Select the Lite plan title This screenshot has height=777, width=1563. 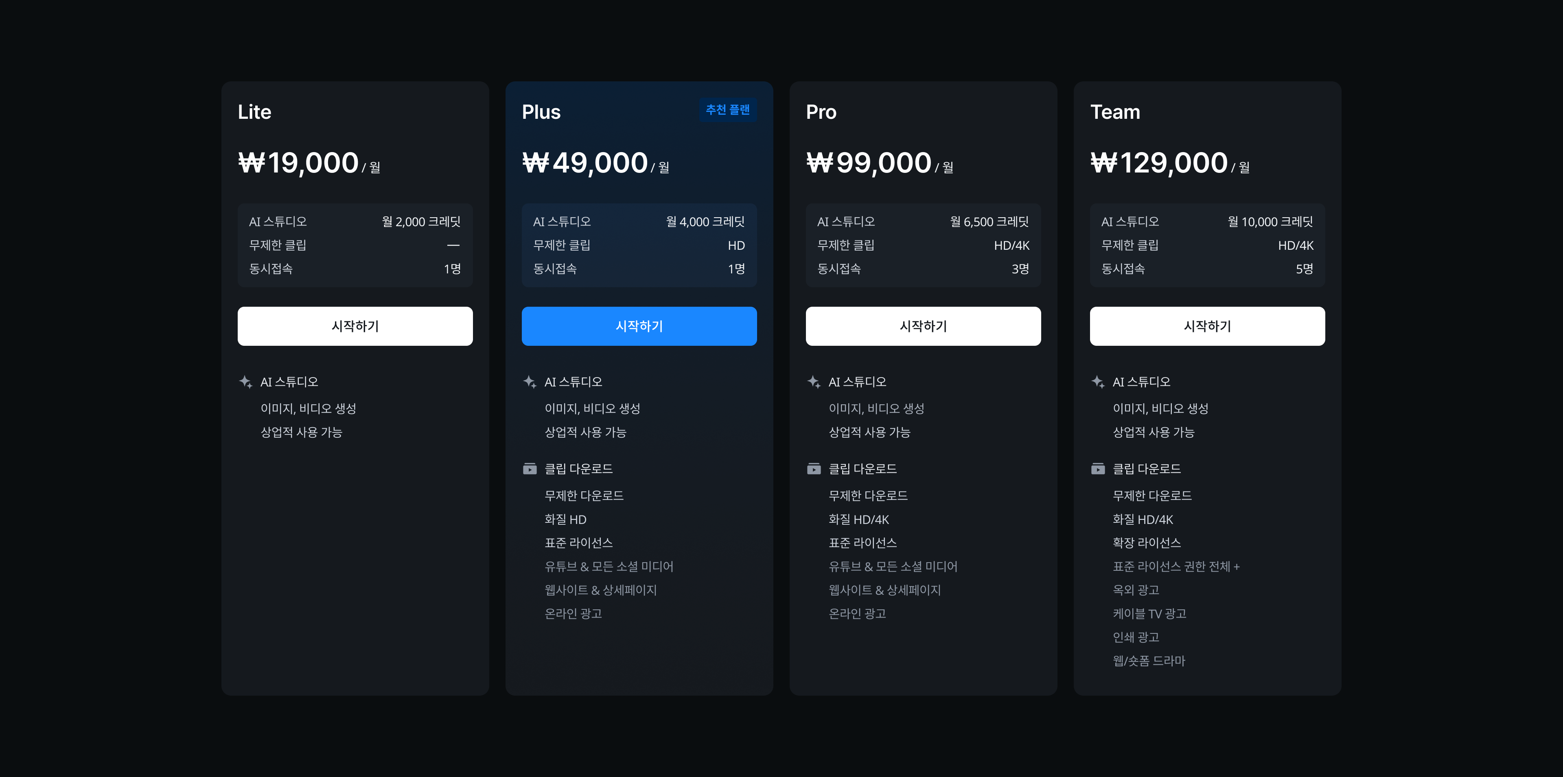coord(254,112)
